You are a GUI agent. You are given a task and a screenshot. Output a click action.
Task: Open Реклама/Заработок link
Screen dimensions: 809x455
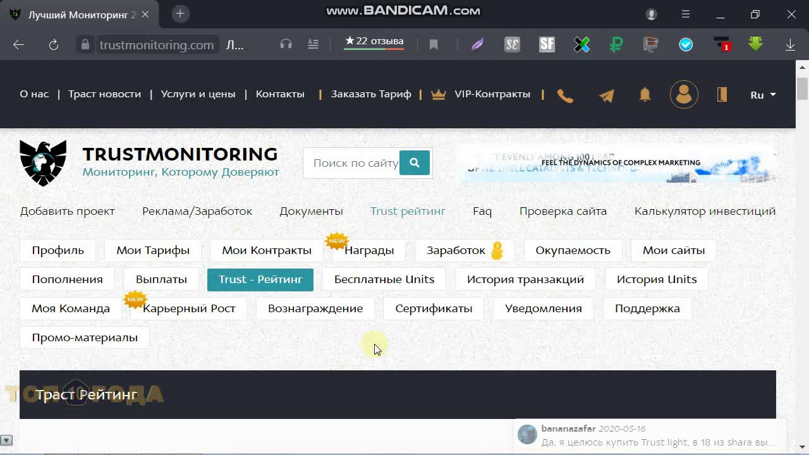tap(197, 211)
